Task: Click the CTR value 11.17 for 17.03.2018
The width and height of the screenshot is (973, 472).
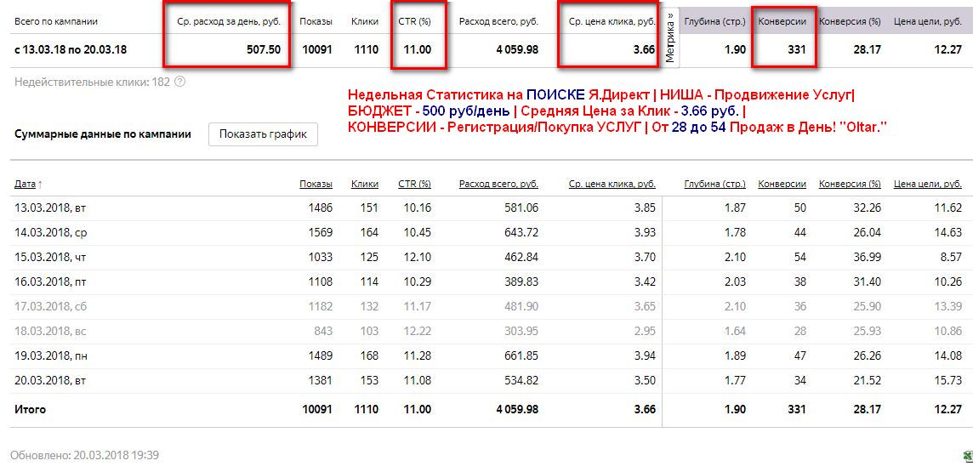Action: (418, 307)
